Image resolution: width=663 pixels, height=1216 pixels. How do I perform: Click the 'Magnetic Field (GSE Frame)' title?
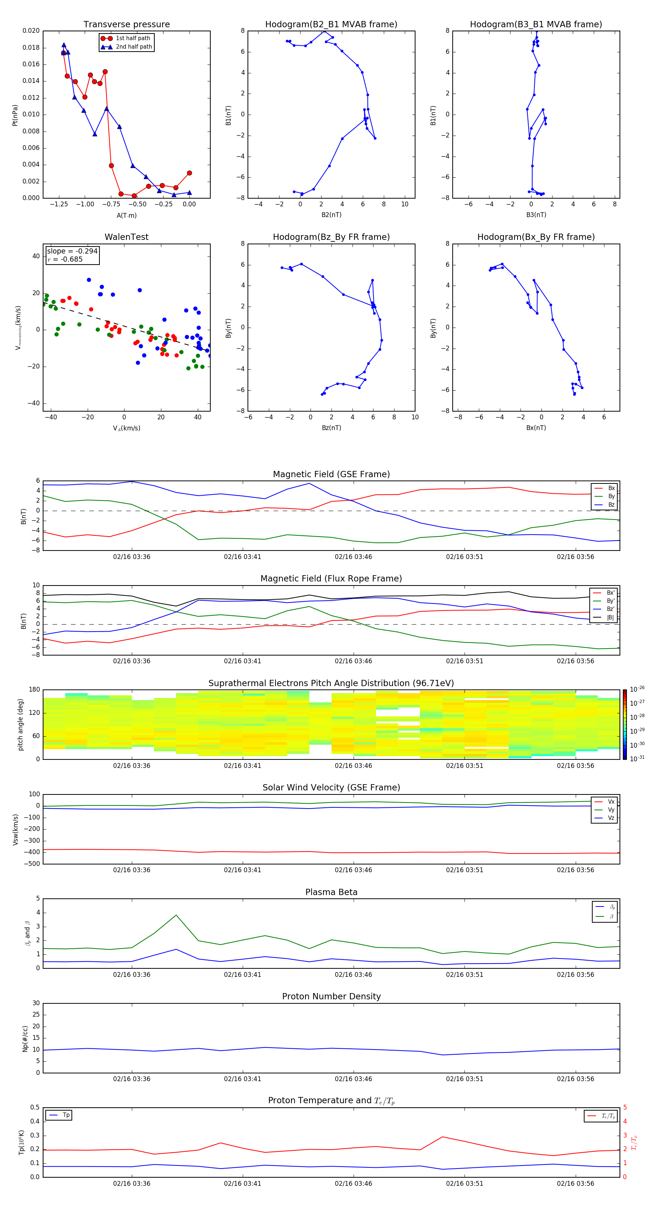click(x=331, y=474)
